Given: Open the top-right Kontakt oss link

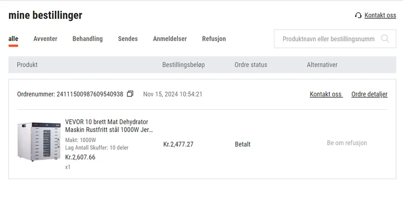Looking at the screenshot, I should pos(380,16).
